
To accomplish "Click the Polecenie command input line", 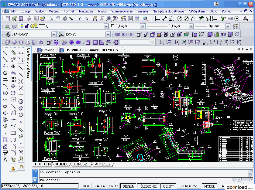I will click(136, 180).
